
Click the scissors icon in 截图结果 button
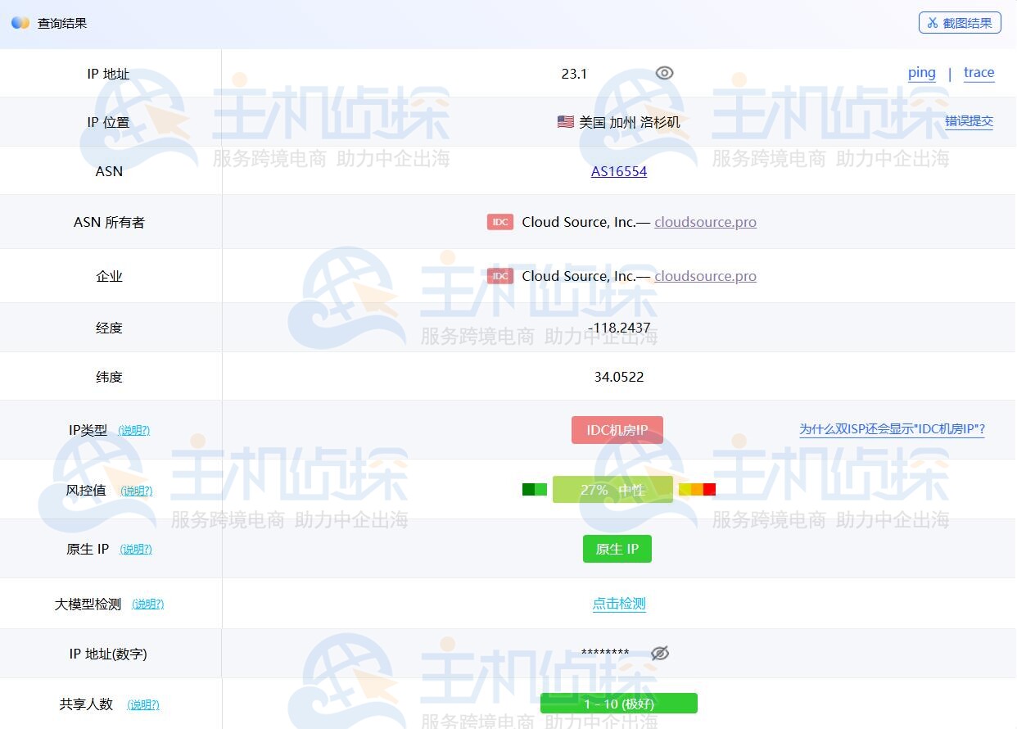tap(932, 22)
